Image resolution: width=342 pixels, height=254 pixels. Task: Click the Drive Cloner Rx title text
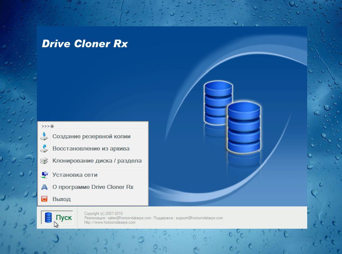point(84,44)
